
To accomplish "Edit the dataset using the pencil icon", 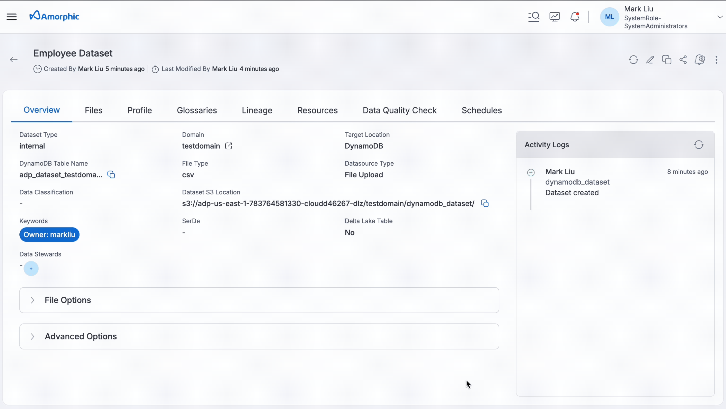I will (x=650, y=60).
